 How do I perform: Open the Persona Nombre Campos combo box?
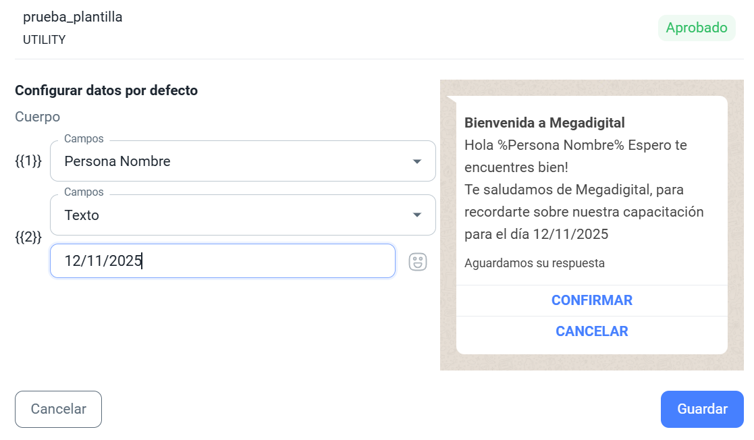point(230,161)
